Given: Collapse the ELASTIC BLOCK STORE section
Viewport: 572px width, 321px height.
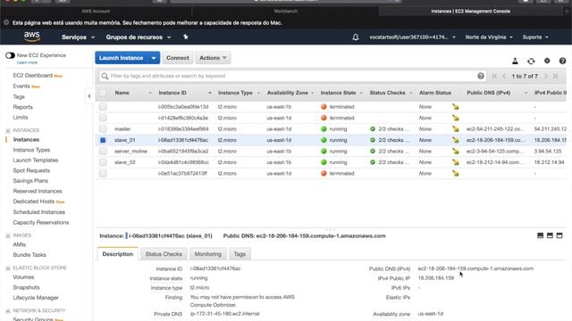Looking at the screenshot, I should pos(8,267).
